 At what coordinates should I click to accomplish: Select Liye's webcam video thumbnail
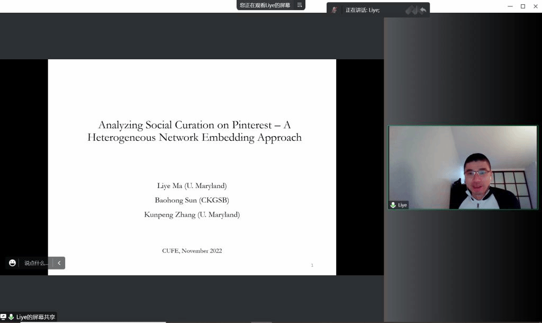[x=463, y=167]
